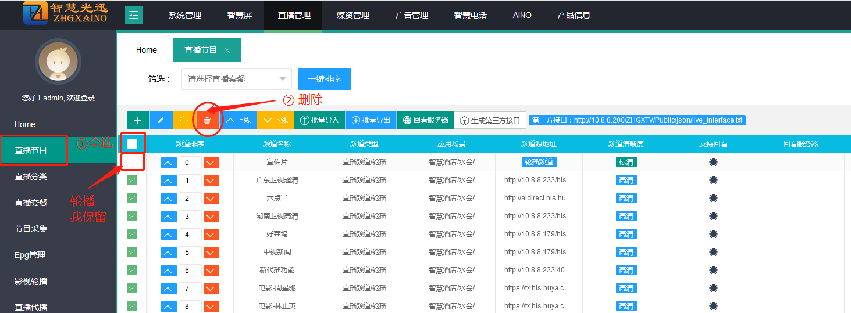Click the yellow refresh spinner button
This screenshot has height=313, width=851.
(184, 120)
